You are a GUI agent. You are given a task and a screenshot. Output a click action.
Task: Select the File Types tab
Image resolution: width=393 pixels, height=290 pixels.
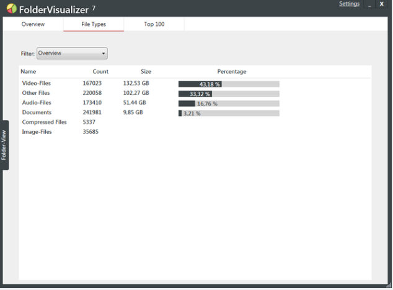94,25
